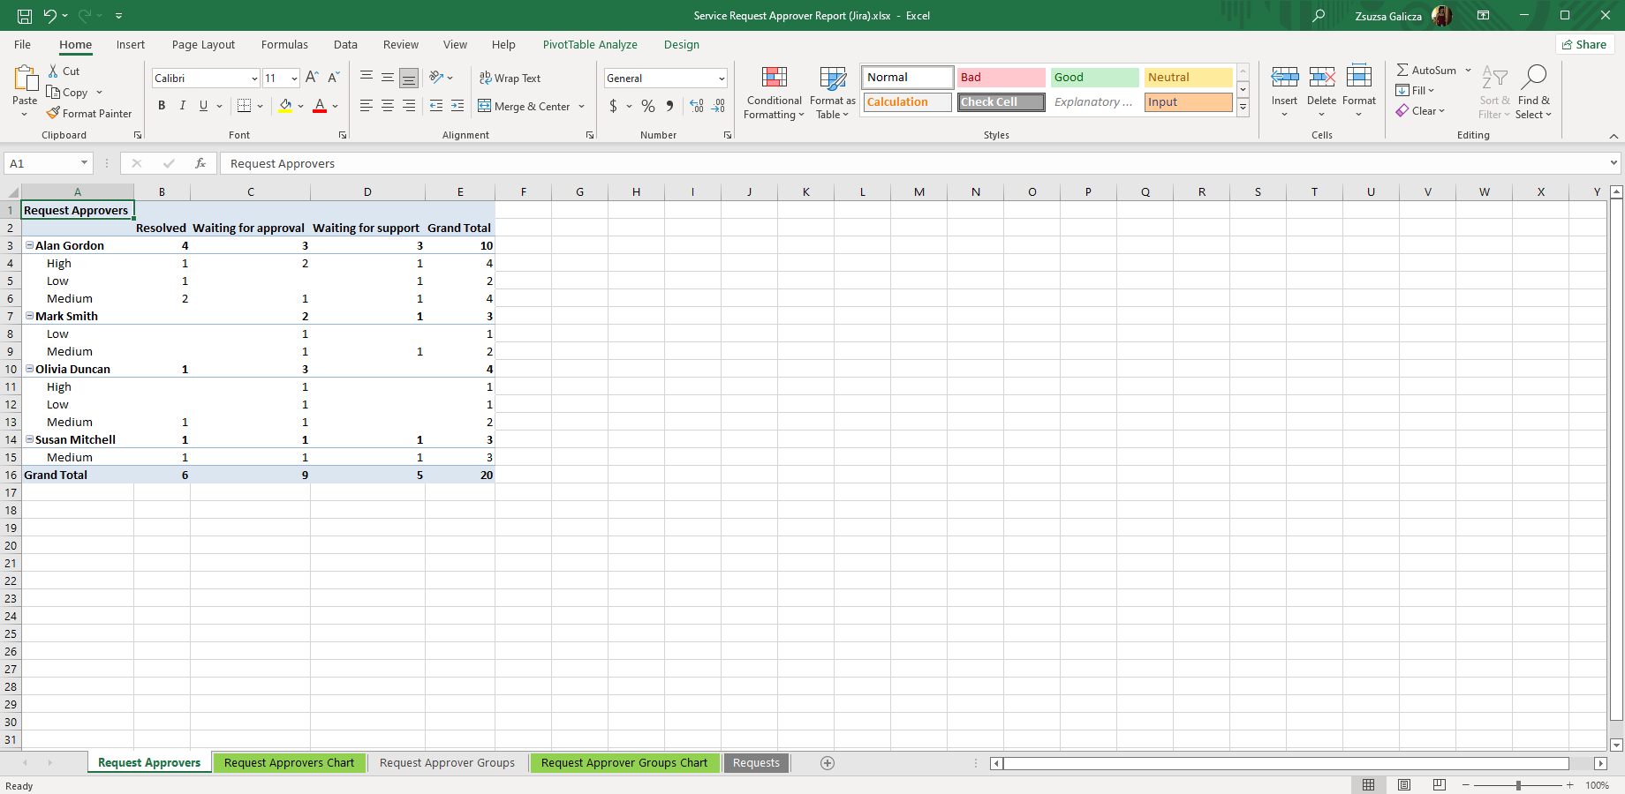Click the Increase Decimal icon
The width and height of the screenshot is (1625, 794).
point(697,106)
